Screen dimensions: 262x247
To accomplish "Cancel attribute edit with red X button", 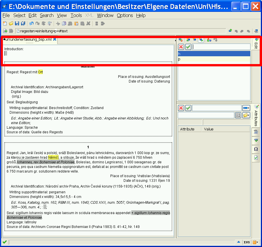I will click(181, 108).
